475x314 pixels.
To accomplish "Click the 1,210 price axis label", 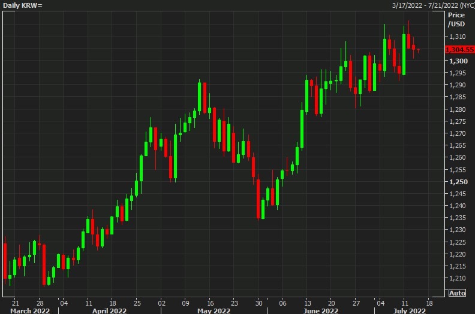I will pyautogui.click(x=458, y=278).
